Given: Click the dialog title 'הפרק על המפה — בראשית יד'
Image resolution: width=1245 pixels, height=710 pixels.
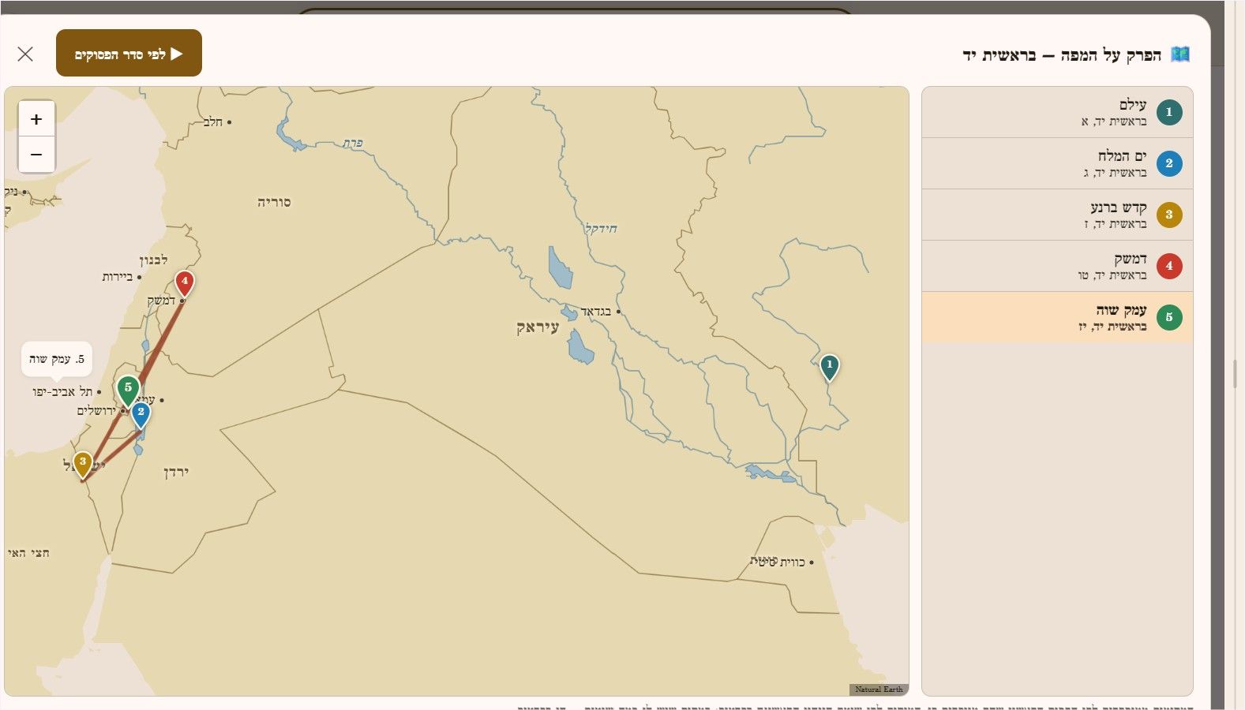Looking at the screenshot, I should pyautogui.click(x=1062, y=54).
